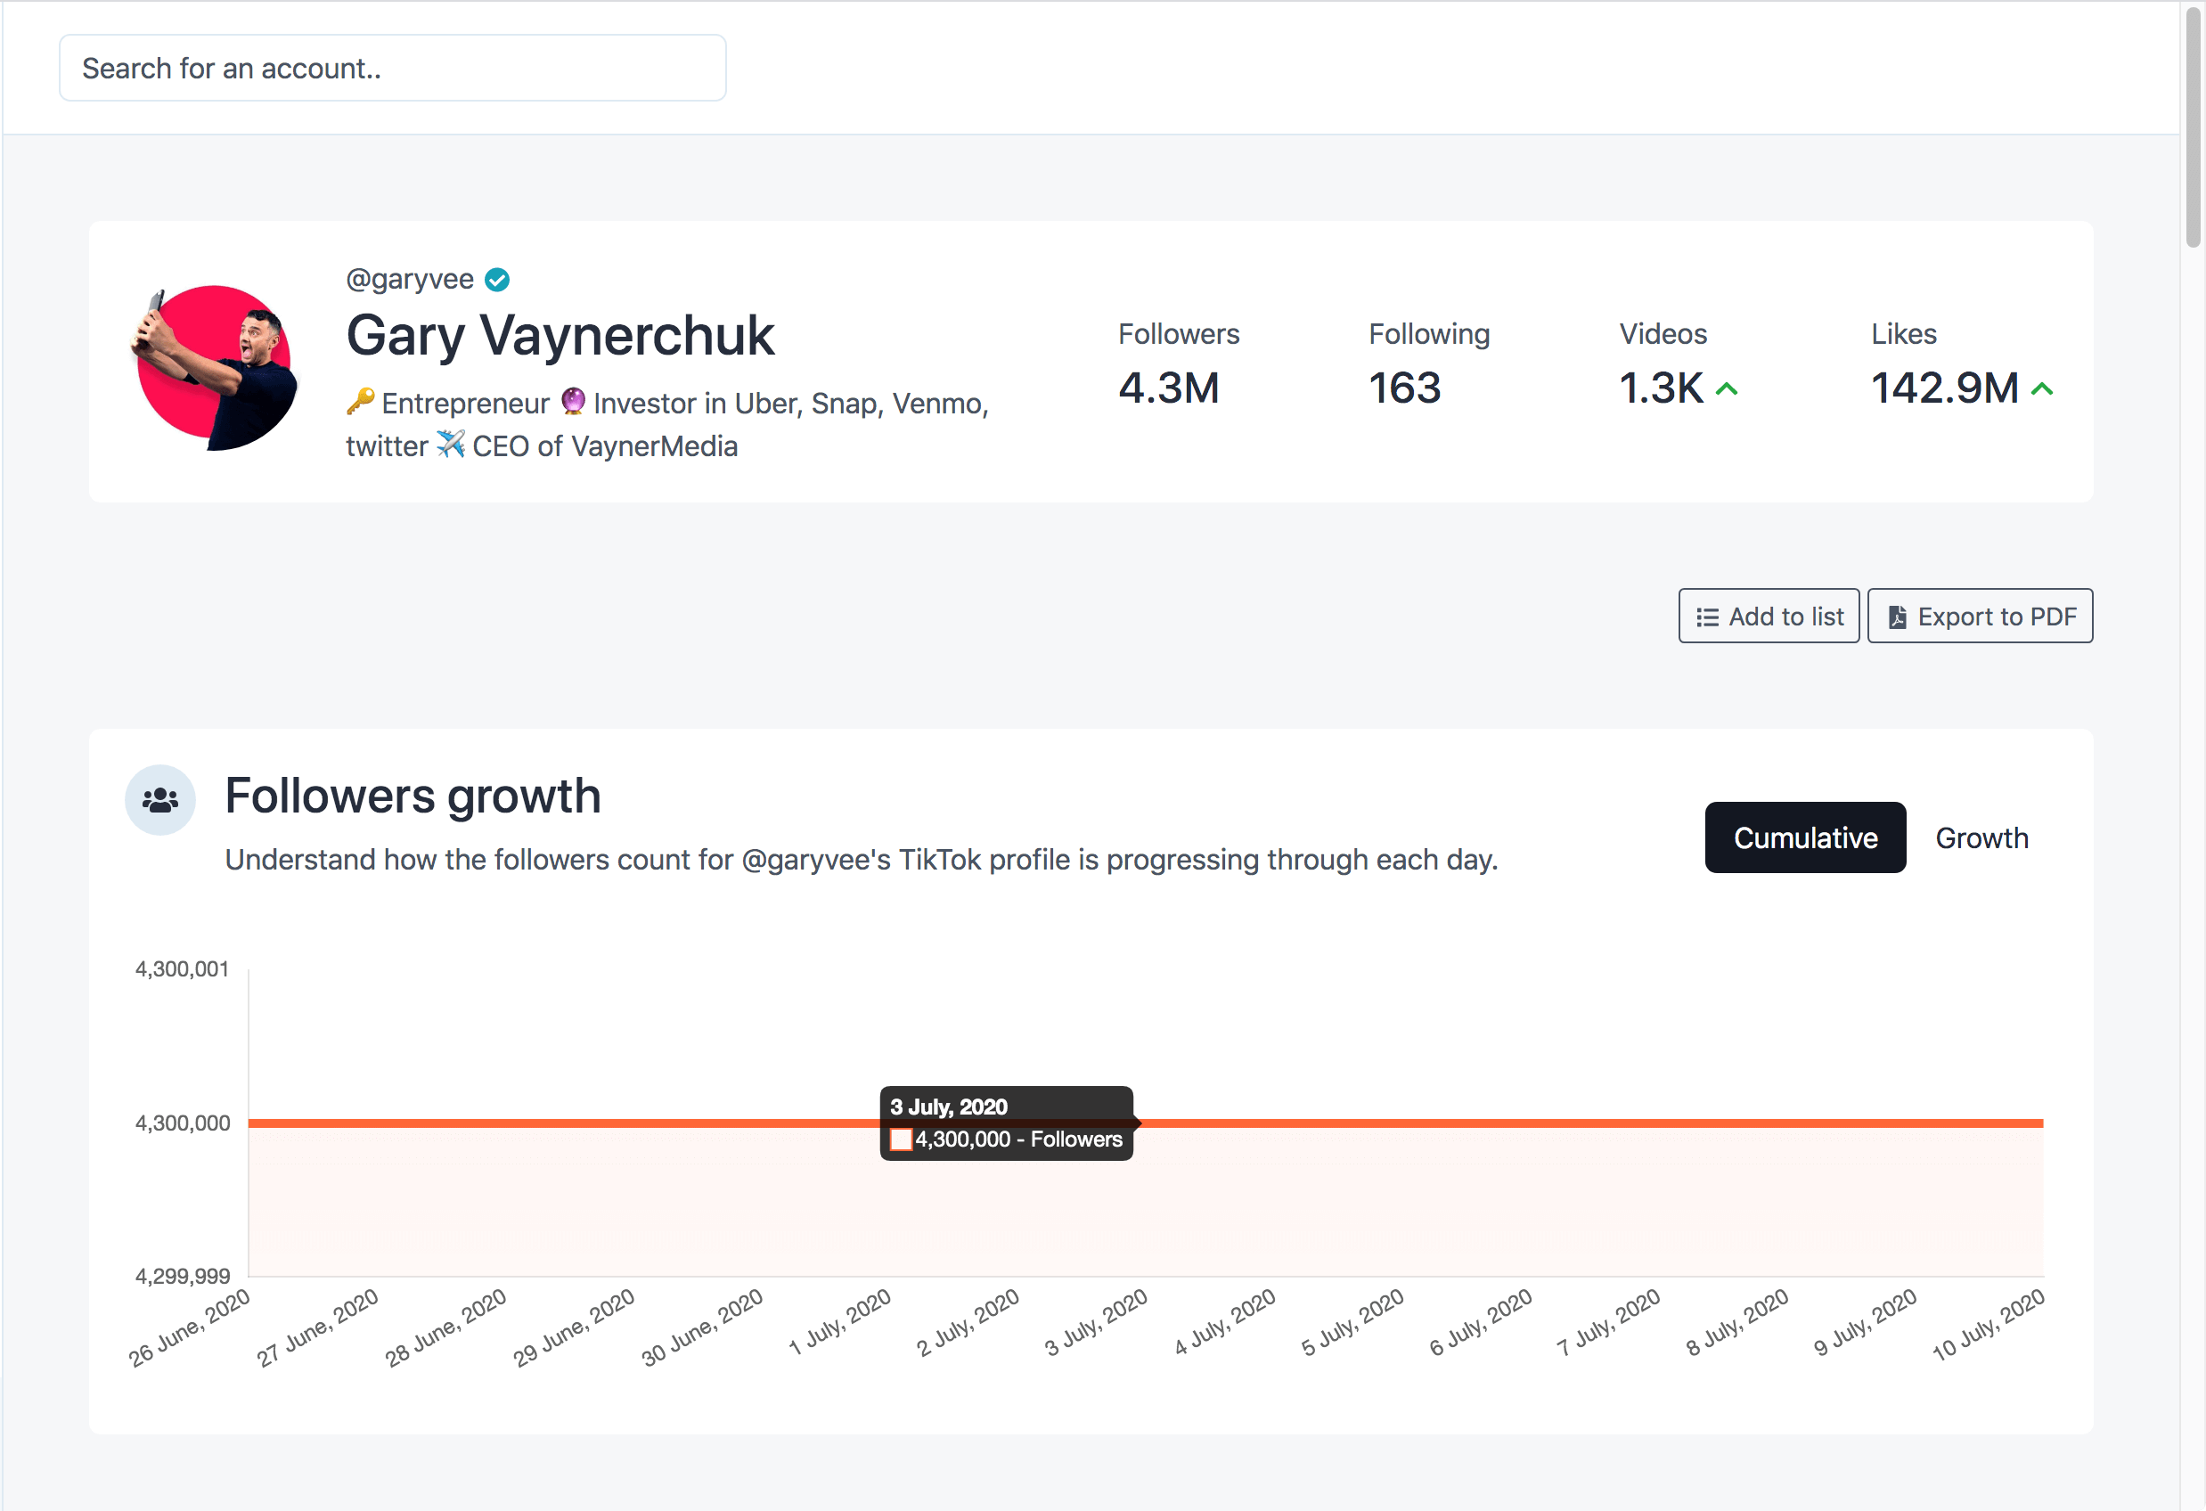The image size is (2206, 1511).
Task: Click the key emoji before Entrepreneur in bio
Action: coord(361,403)
